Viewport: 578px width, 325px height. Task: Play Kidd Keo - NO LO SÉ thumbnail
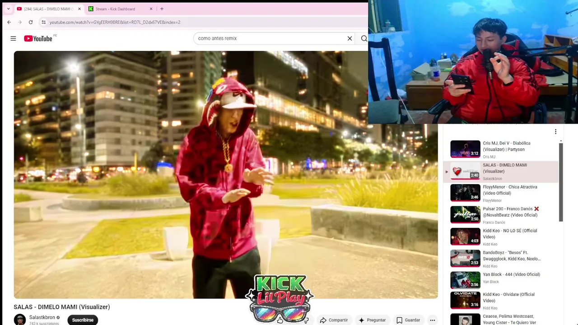465,237
